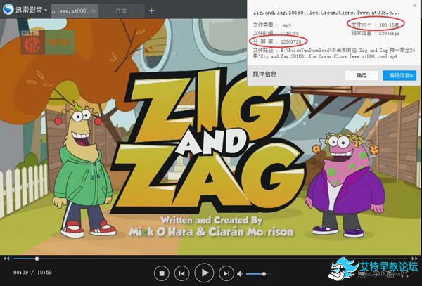Close the media info popup
Image resolution: width=422 pixels, height=286 pixels.
coord(415,5)
